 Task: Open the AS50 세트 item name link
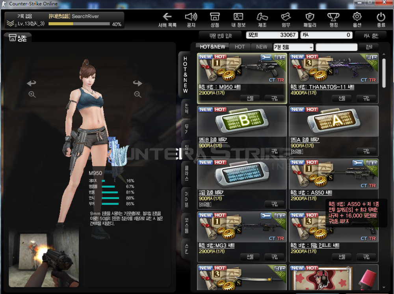coord(311,192)
